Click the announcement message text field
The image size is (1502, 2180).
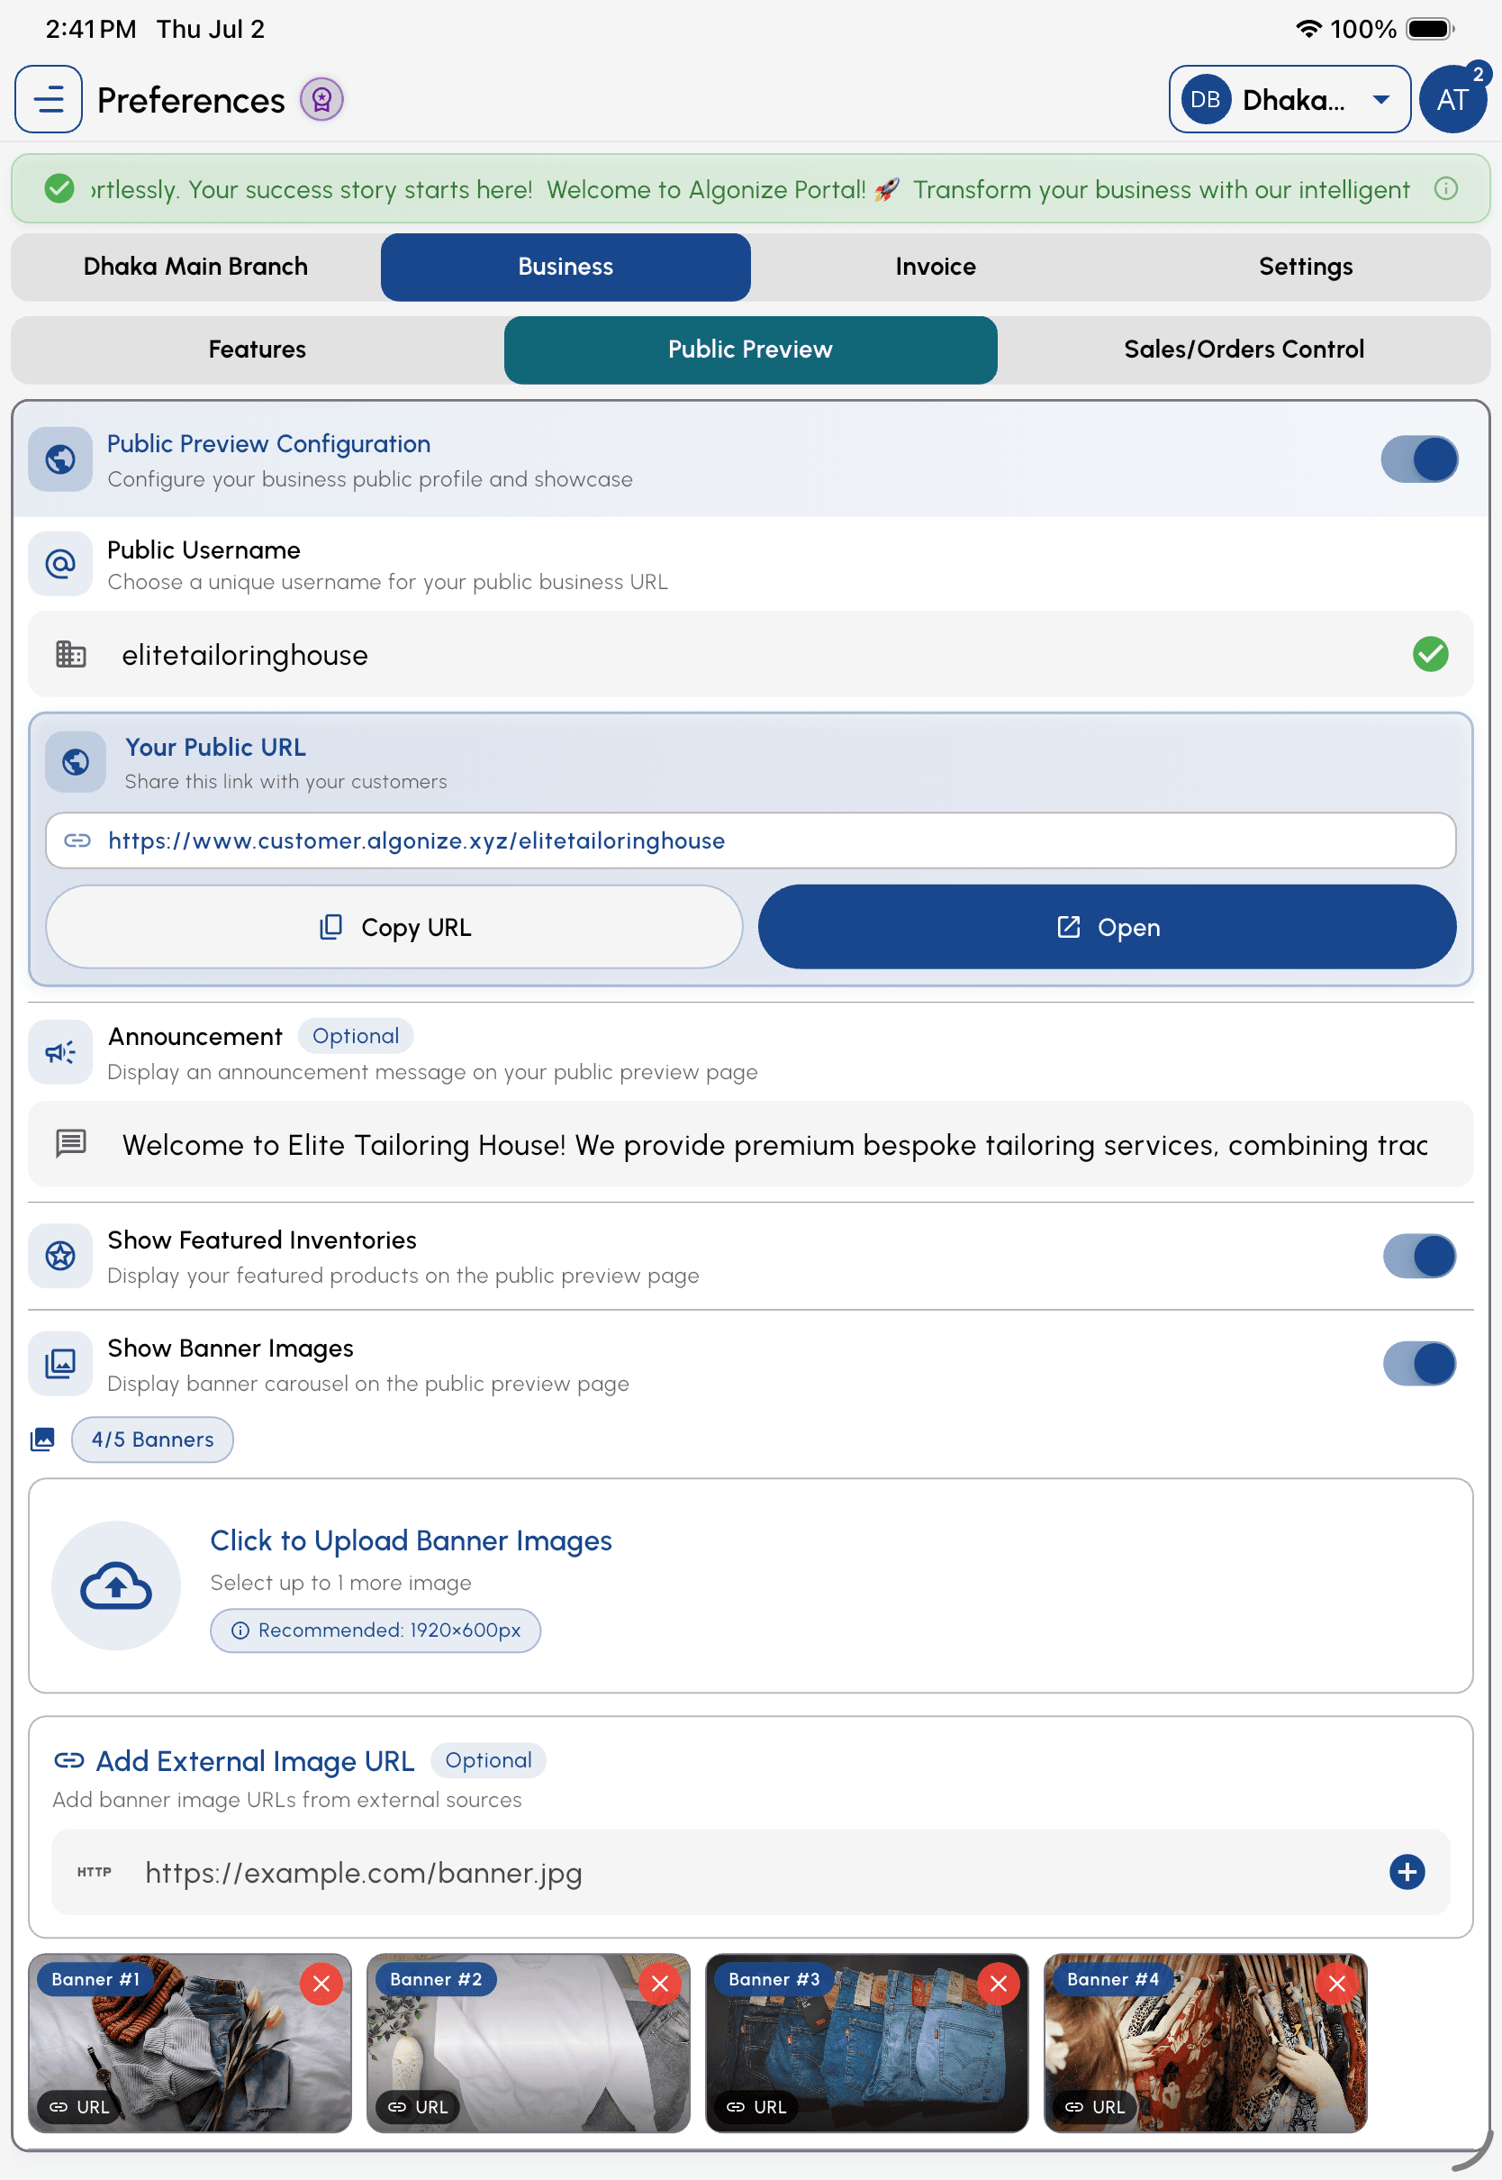(750, 1144)
